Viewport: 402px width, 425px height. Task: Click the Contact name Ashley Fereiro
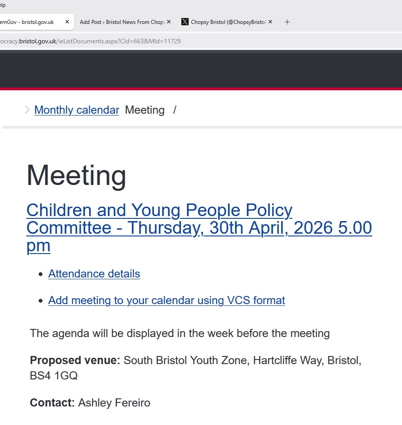(114, 402)
